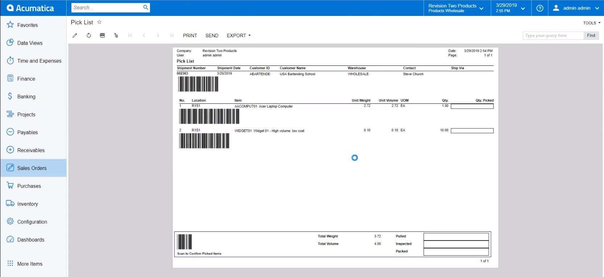The width and height of the screenshot is (604, 277).
Task: Expand the TOOLS menu
Action: tap(591, 23)
